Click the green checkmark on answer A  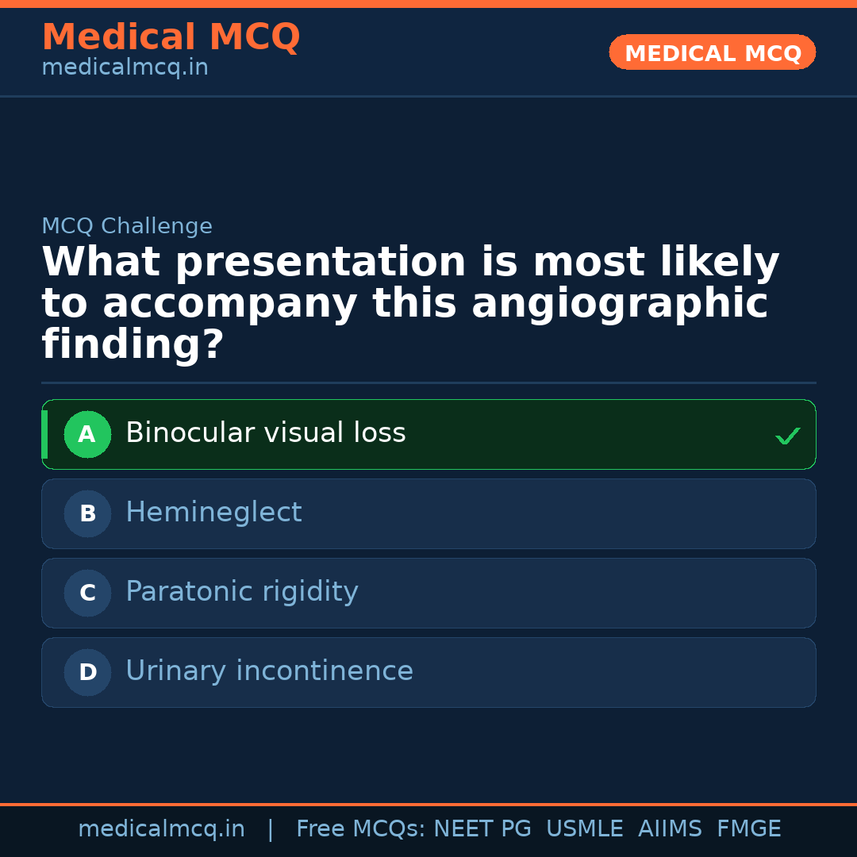click(787, 436)
